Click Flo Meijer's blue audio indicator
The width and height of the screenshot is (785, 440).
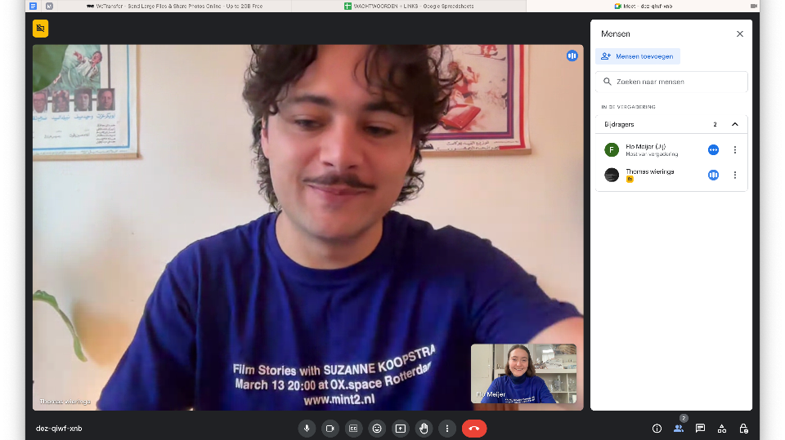713,150
